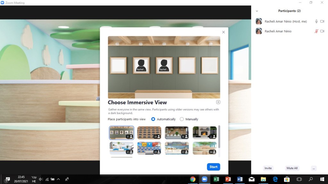The width and height of the screenshot is (328, 184).
Task: Open Google Chrome from the taskbar
Action: coord(193,179)
